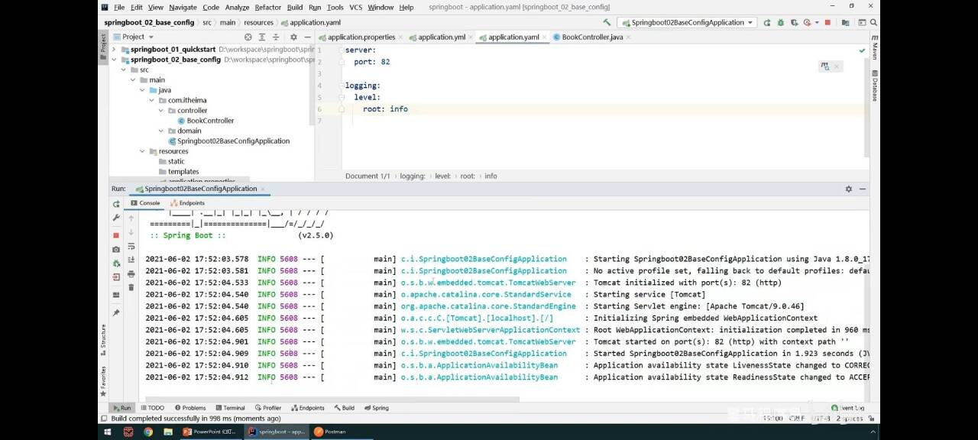This screenshot has width=978, height=440.
Task: Open the Navigate menu
Action: (183, 7)
